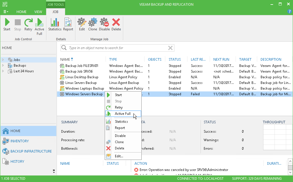The image size is (293, 182).
Task: Choose Clone in the context menu
Action: 123,142
